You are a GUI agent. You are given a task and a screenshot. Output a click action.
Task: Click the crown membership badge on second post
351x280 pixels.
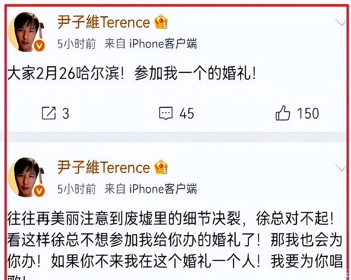(161, 167)
